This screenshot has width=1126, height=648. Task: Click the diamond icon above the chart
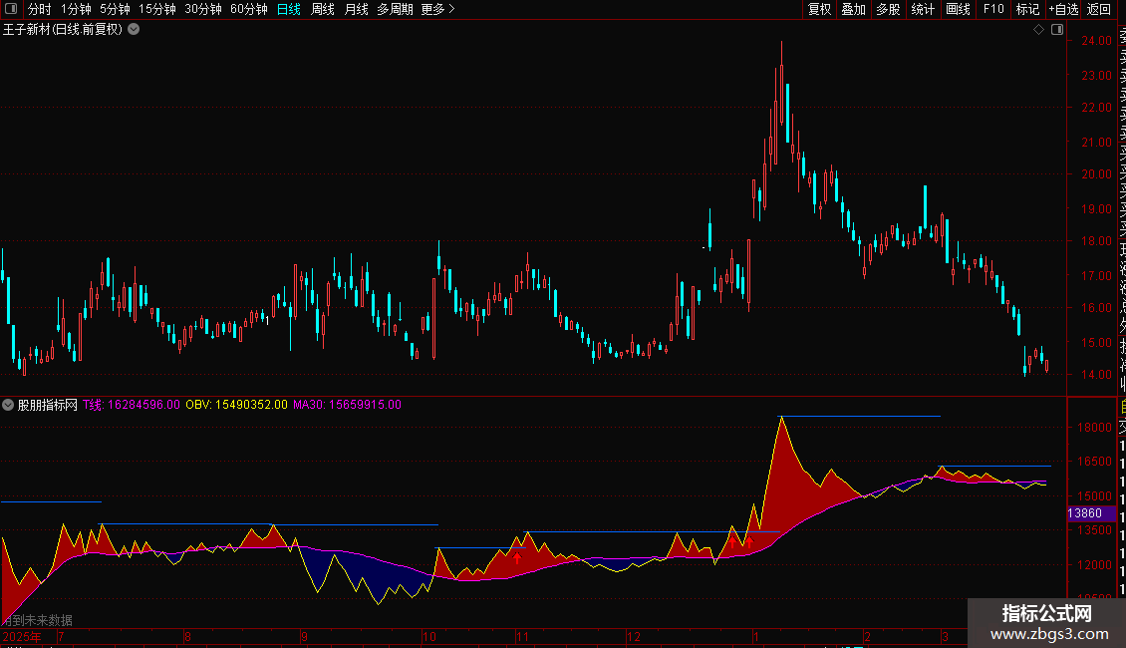(1038, 30)
